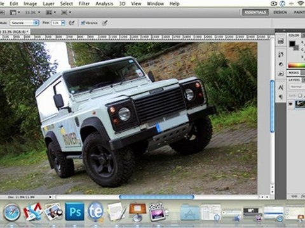Image resolution: width=305 pixels, height=228 pixels.
Task: Open the movie clapperboard app in the Dock
Action: [x=158, y=212]
